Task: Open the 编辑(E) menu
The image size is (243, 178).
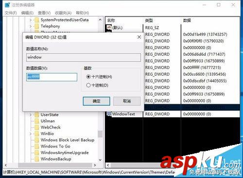Action: (27, 13)
